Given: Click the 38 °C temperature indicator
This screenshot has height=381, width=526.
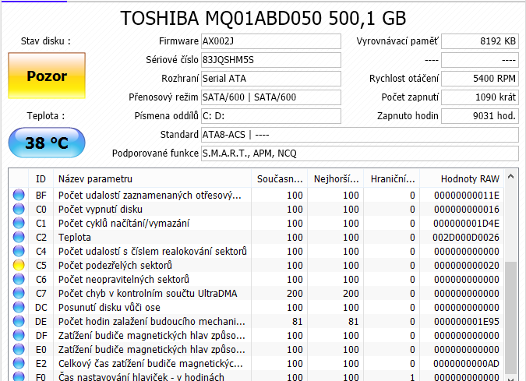Looking at the screenshot, I should click(47, 143).
